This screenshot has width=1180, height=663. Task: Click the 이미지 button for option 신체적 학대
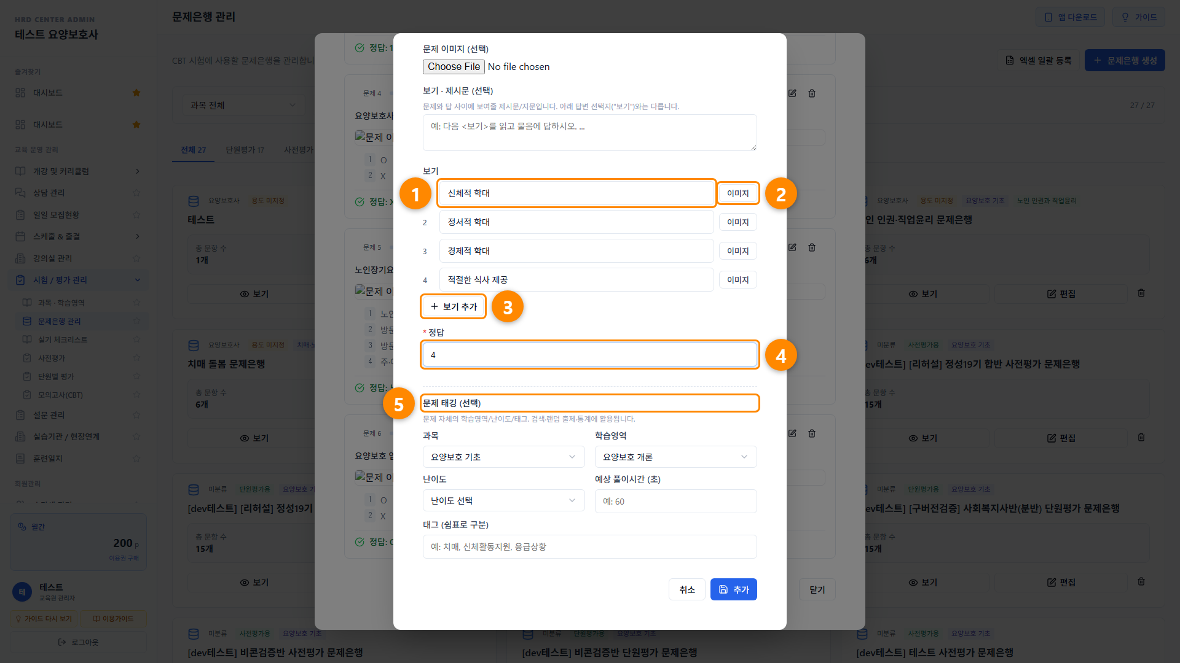[x=737, y=193]
